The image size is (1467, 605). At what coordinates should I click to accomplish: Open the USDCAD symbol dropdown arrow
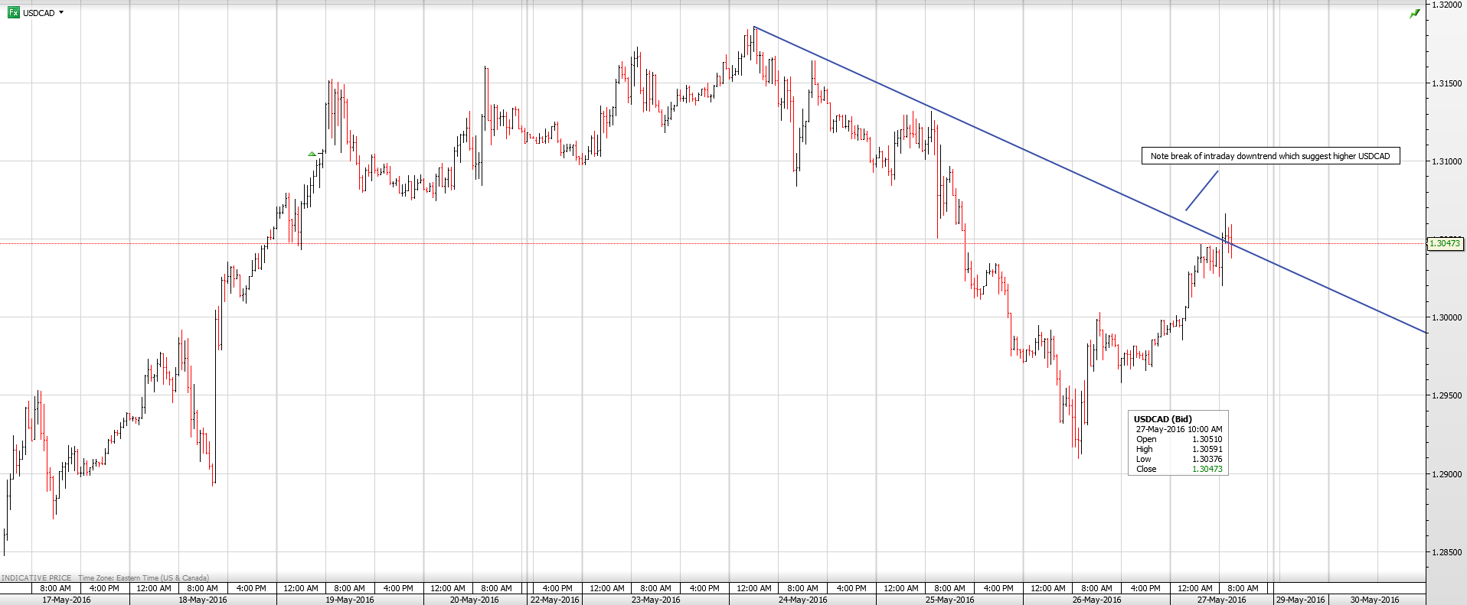61,12
